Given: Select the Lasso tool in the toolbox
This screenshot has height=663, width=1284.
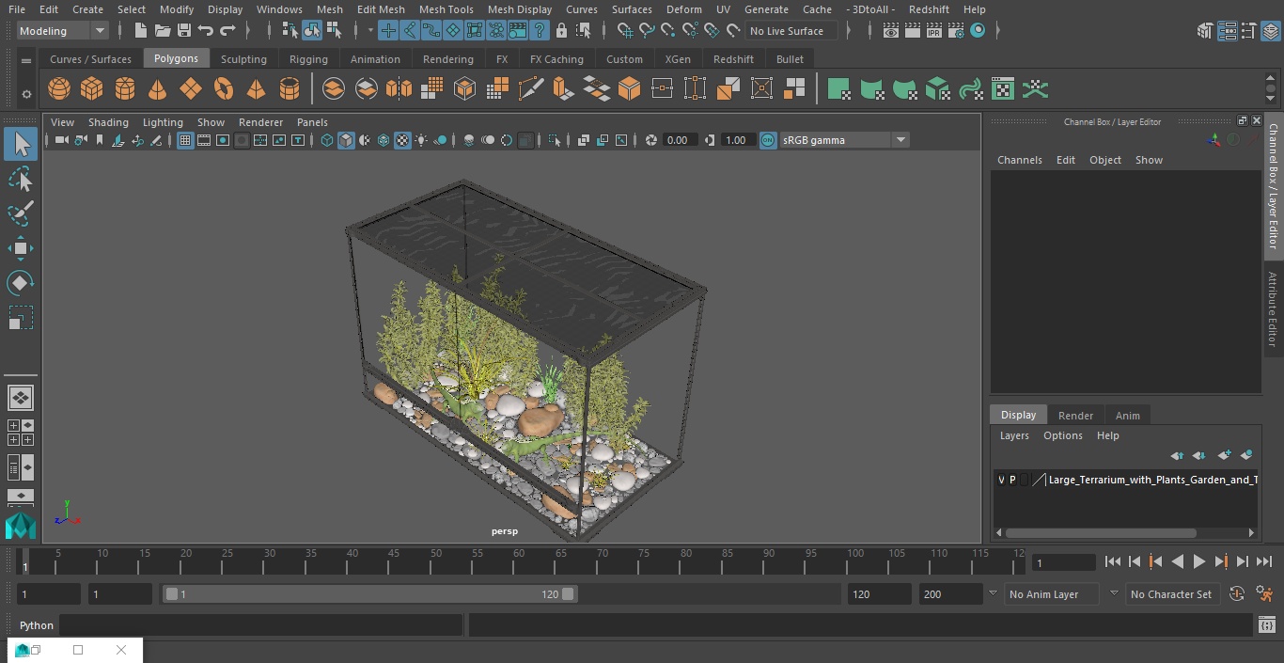Looking at the screenshot, I should coord(20,179).
